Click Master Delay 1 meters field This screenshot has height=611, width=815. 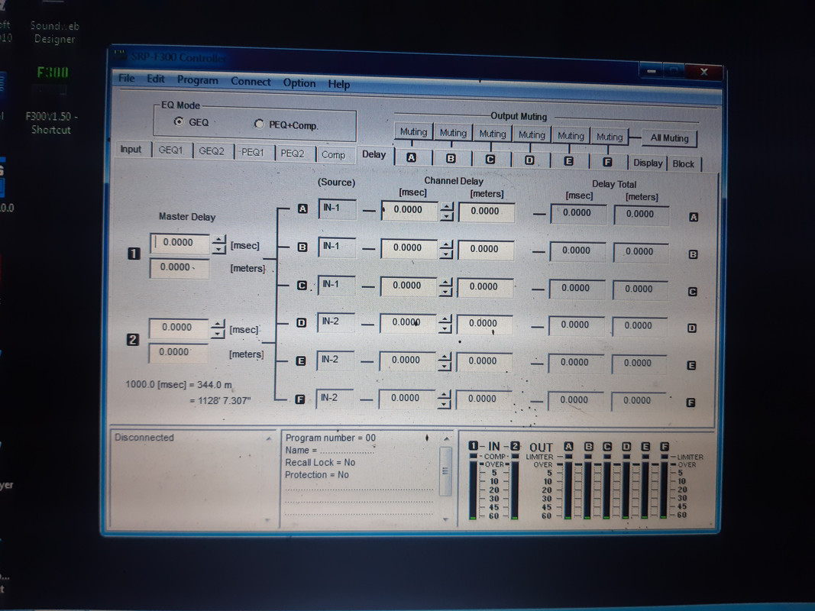pyautogui.click(x=179, y=267)
